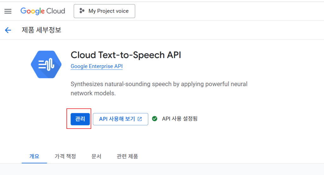Open the My Project voice project selector
Viewport: 324px width, 175px height.
(x=104, y=11)
